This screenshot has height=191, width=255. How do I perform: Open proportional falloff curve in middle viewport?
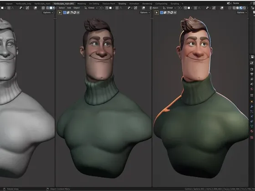(121, 8)
